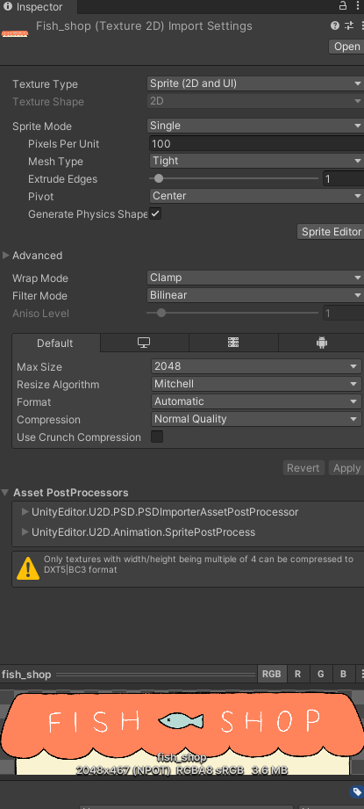
Task: Open the Texture Type dropdown
Action: pyautogui.click(x=256, y=83)
